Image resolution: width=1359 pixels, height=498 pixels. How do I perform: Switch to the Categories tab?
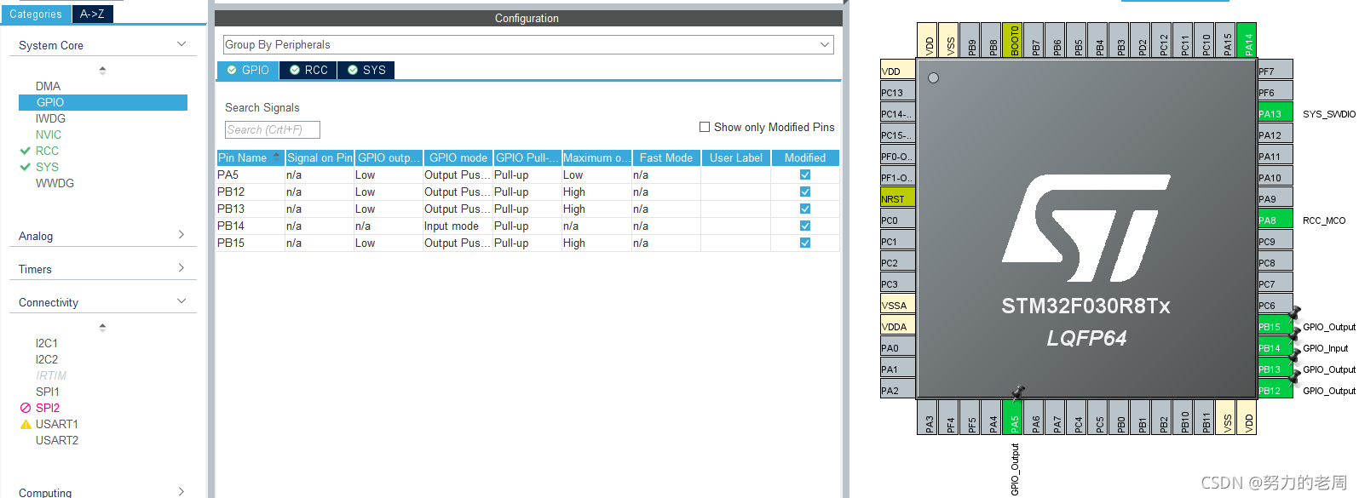point(36,14)
